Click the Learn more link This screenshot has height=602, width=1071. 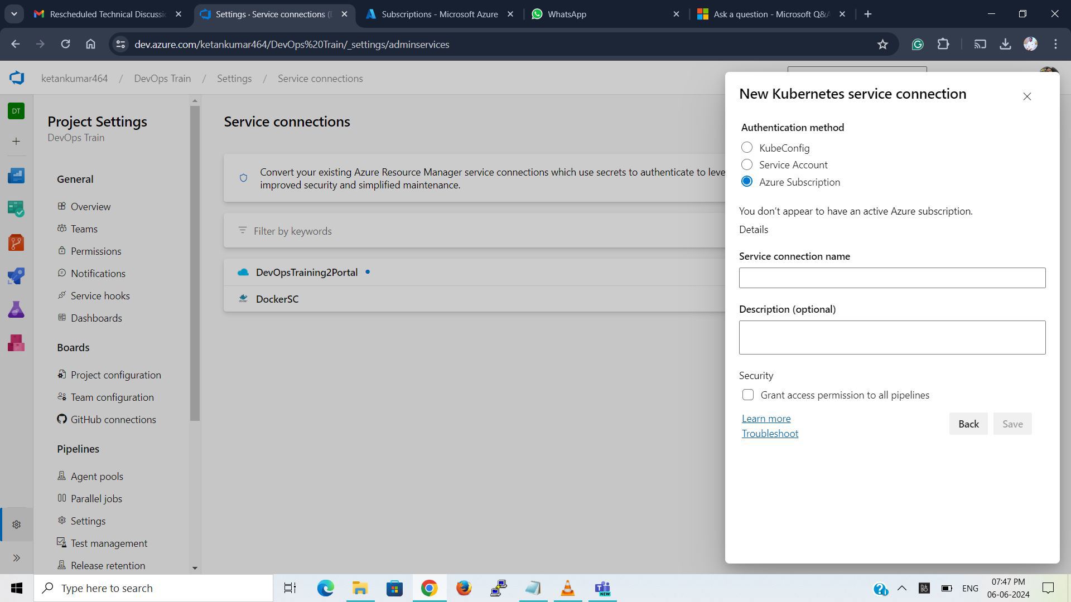[x=766, y=419]
